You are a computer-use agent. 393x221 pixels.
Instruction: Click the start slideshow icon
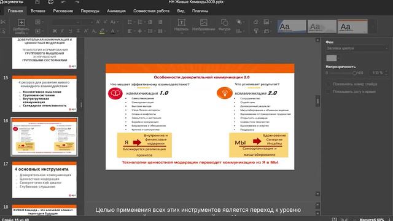pos(38,31)
